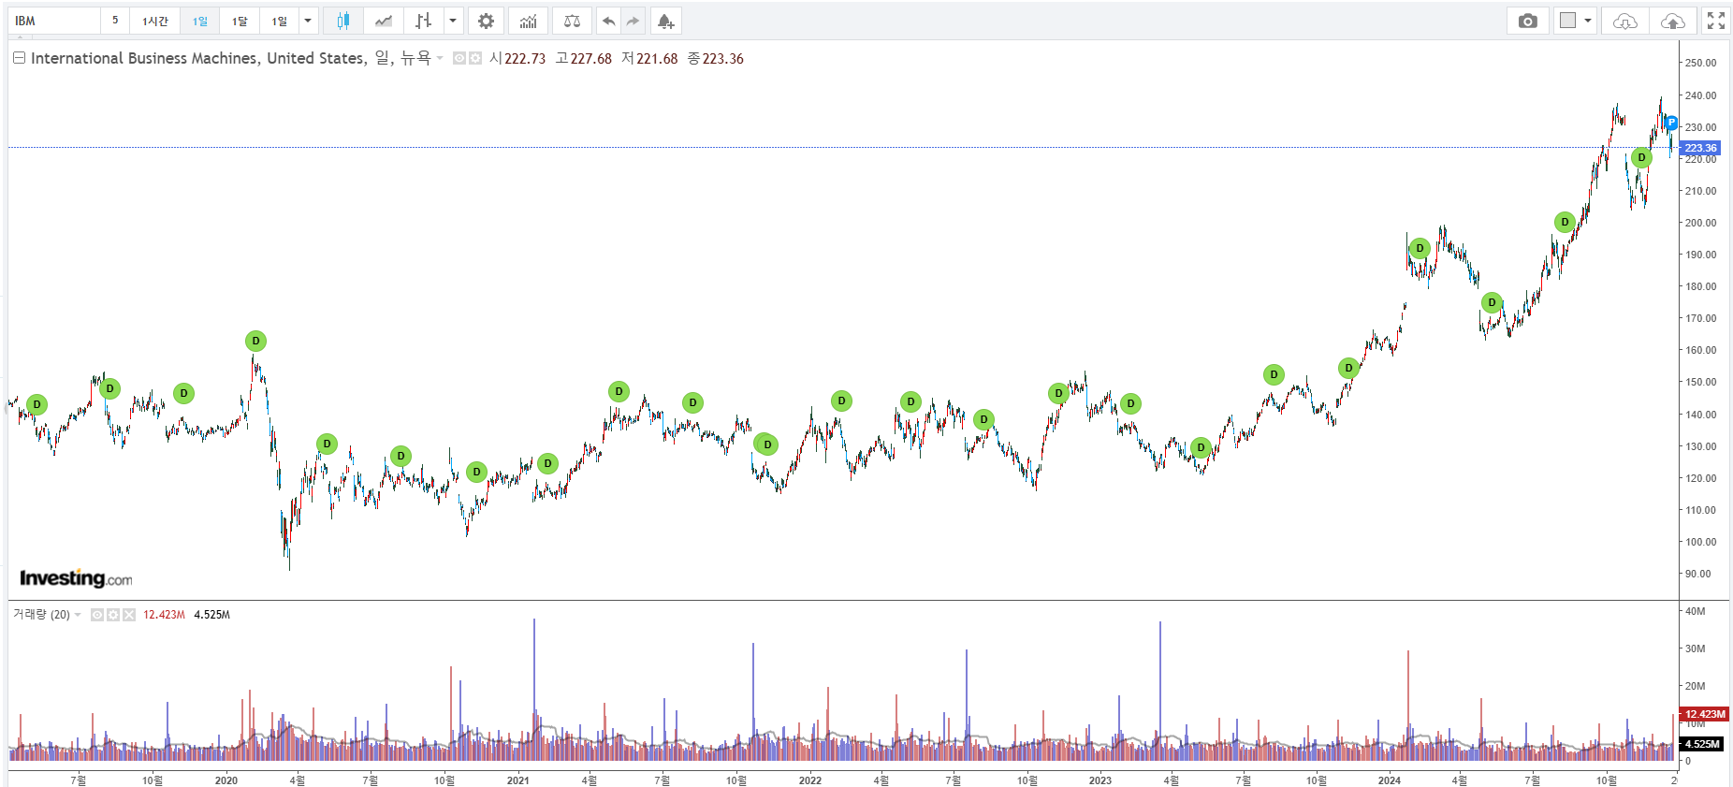Click the current price label 223.36
This screenshot has width=1733, height=787.
[x=1700, y=148]
